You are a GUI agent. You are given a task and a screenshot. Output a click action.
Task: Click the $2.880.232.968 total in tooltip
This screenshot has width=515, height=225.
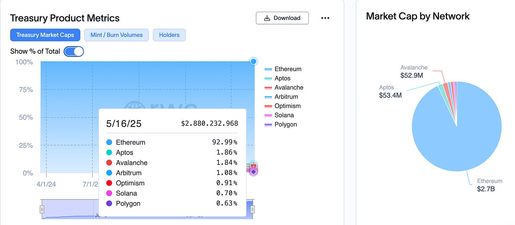pos(209,123)
